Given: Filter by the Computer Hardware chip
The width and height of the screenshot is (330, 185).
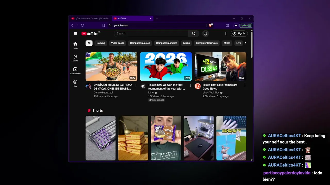Looking at the screenshot, I should [207, 43].
